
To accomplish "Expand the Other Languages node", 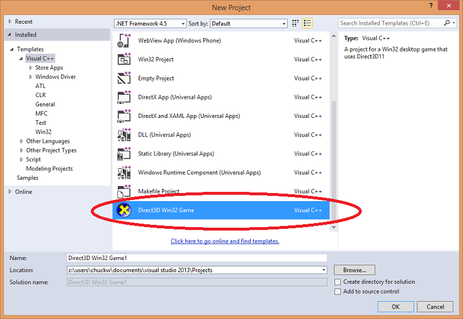I will point(21,141).
